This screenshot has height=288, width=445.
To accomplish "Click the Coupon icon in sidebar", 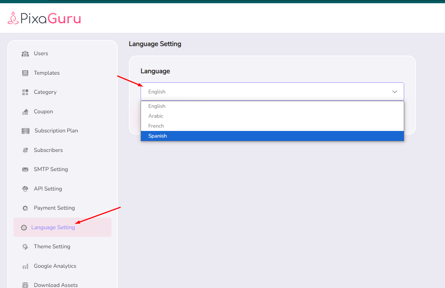I will 25,112.
